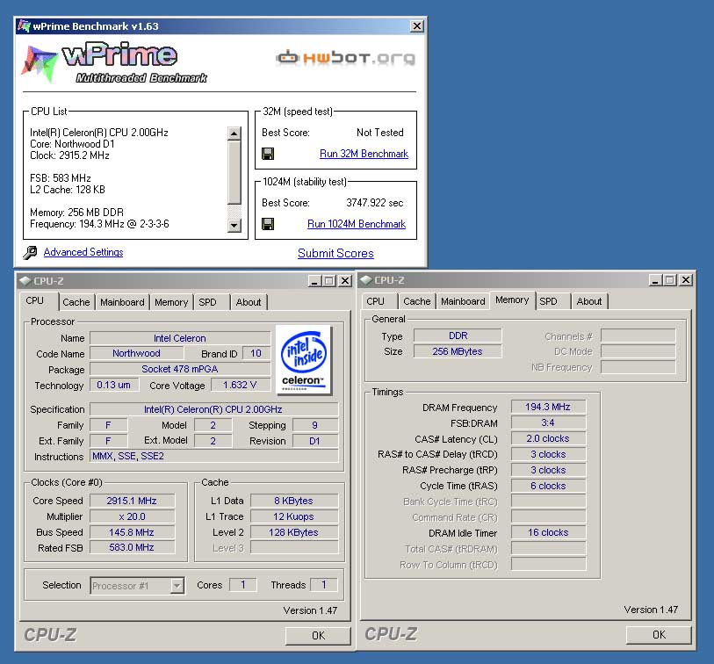Viewport: 714px width, 664px height.
Task: Click the FSB:DRAM ratio value 3:4
Action: pyautogui.click(x=548, y=422)
